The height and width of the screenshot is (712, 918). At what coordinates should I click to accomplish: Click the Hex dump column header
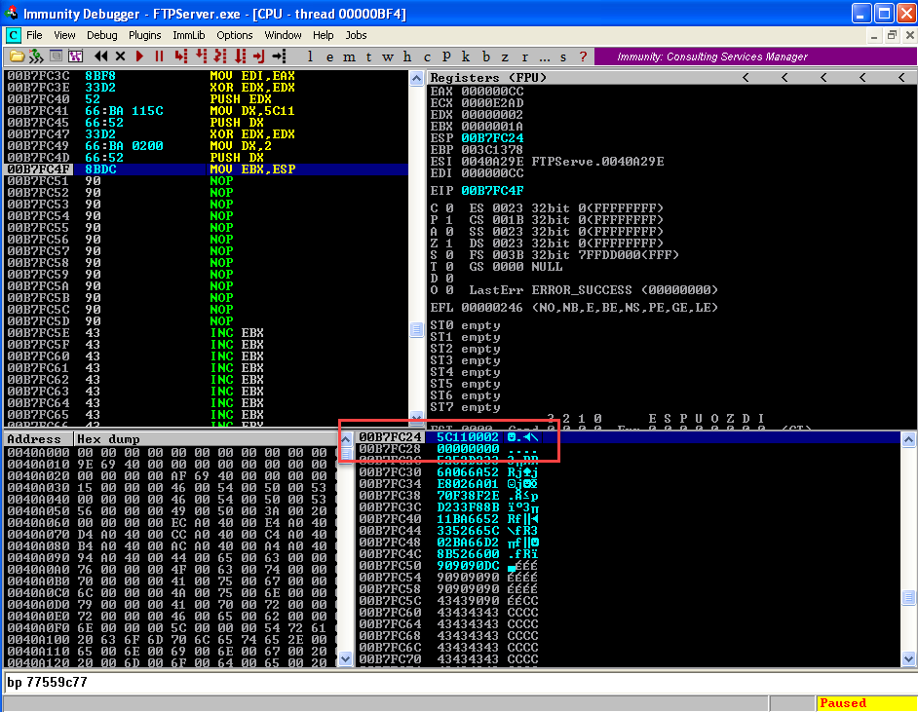tap(205, 438)
